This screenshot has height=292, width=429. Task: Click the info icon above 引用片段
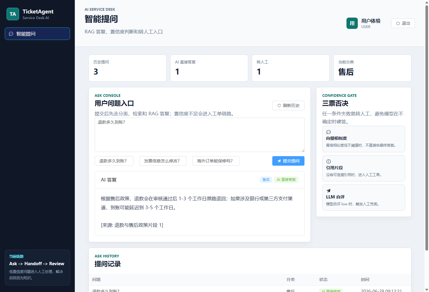pos(329,161)
